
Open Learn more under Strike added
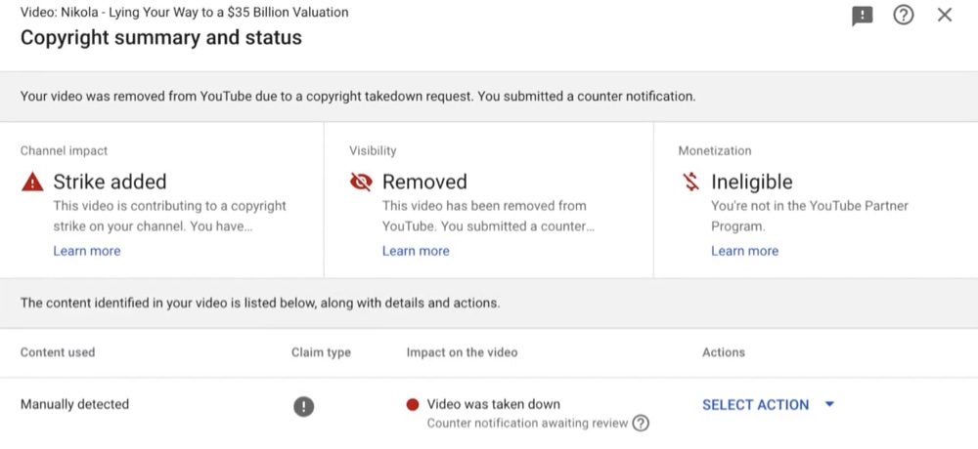pos(87,251)
